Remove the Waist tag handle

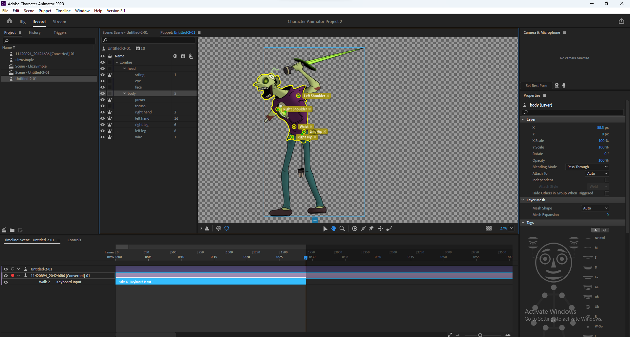pos(311,127)
